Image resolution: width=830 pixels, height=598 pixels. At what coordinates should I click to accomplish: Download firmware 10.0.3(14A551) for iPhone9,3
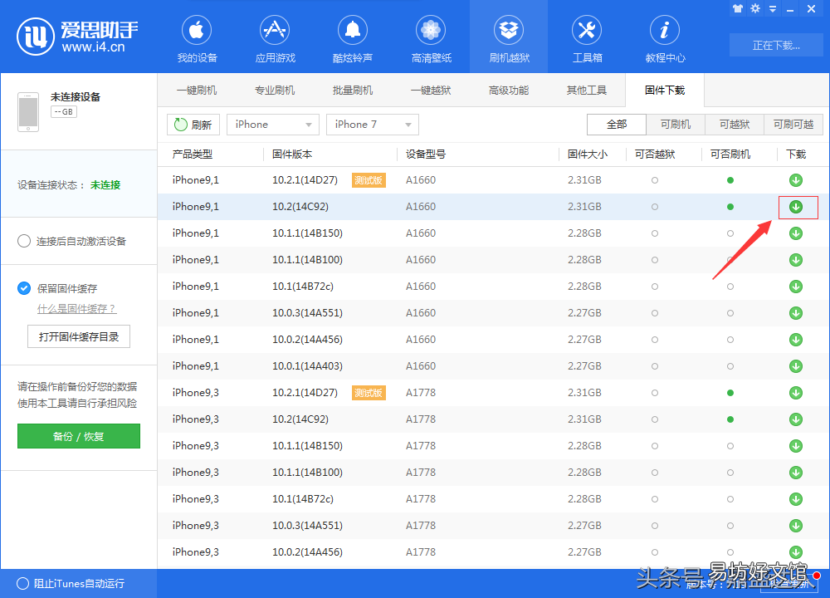click(796, 526)
